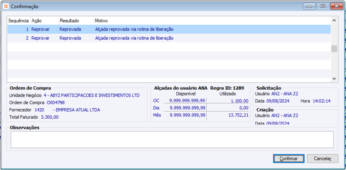The width and height of the screenshot is (346, 170).
Task: Click Mês utilizado value 13.752,21
Action: pos(238,115)
